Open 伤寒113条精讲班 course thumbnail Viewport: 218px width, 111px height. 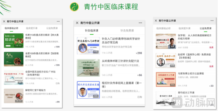click(14, 41)
